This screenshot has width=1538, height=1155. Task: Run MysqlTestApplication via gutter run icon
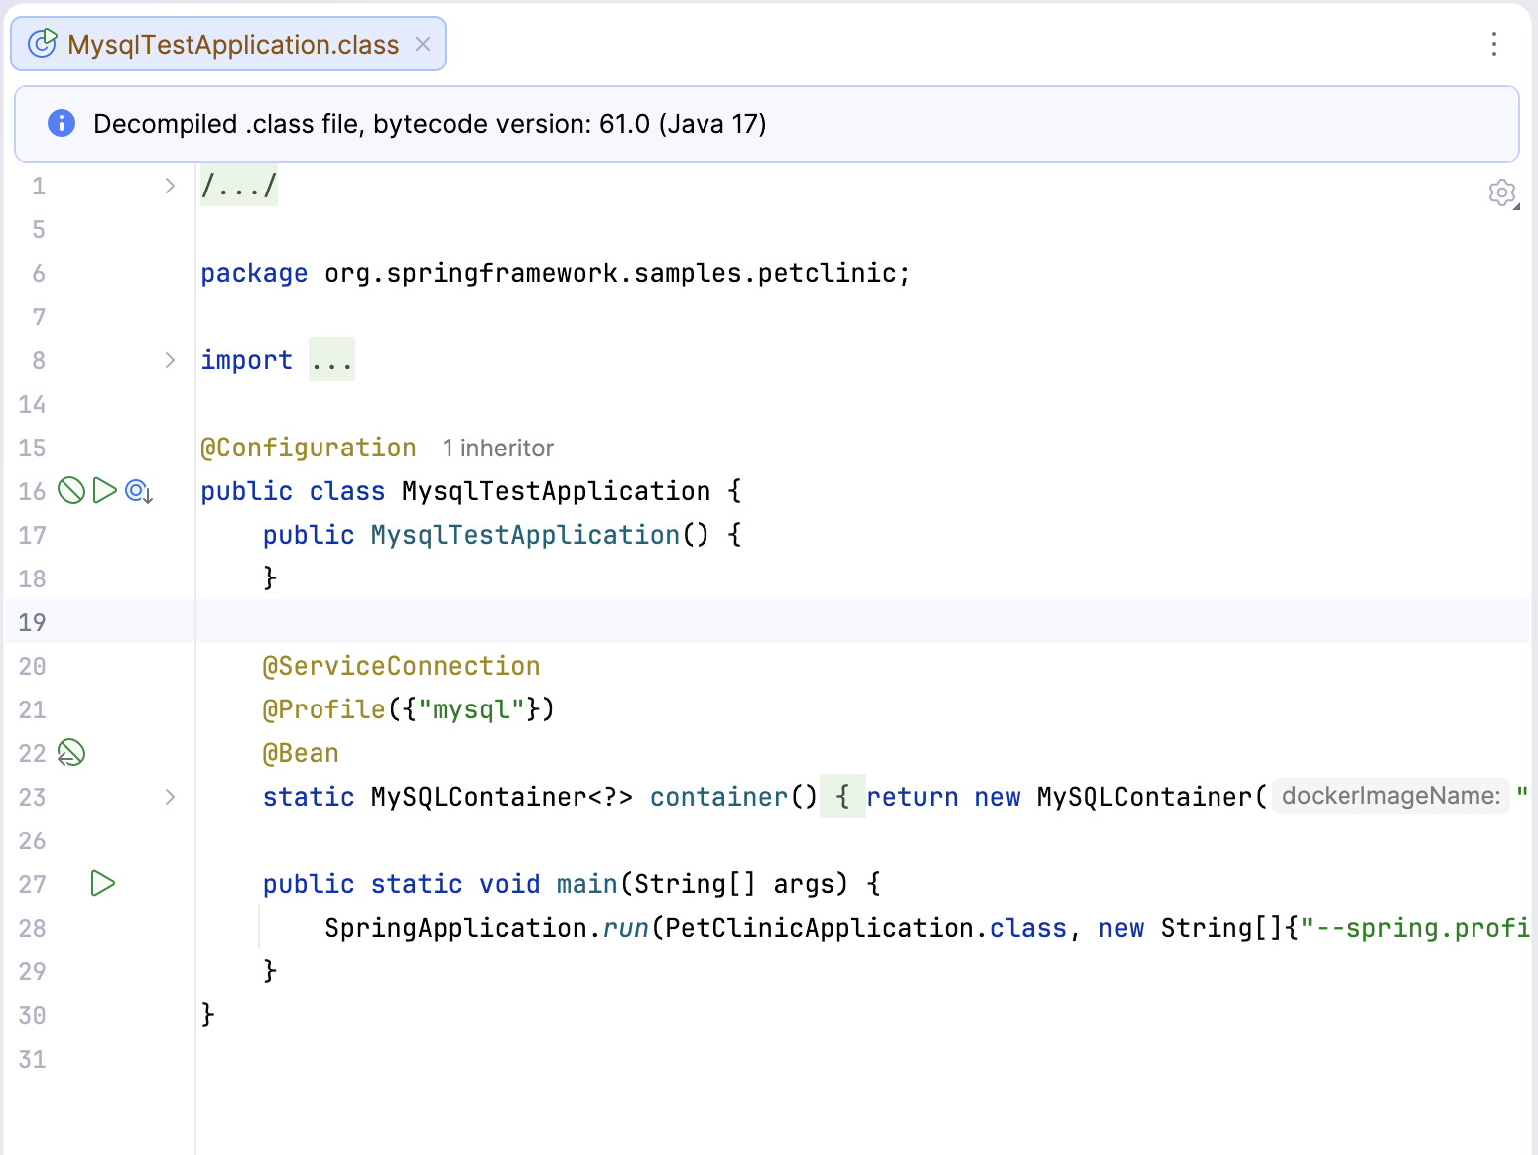click(x=103, y=490)
